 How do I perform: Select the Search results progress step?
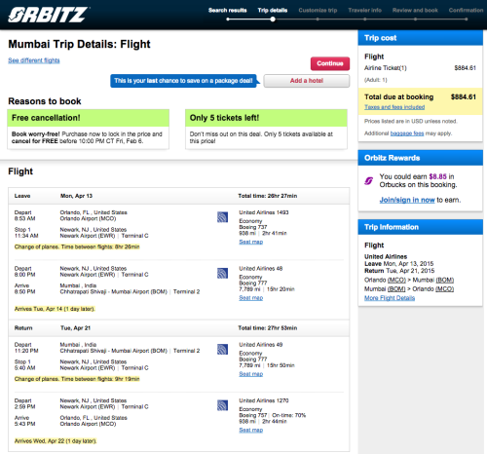pos(228,10)
